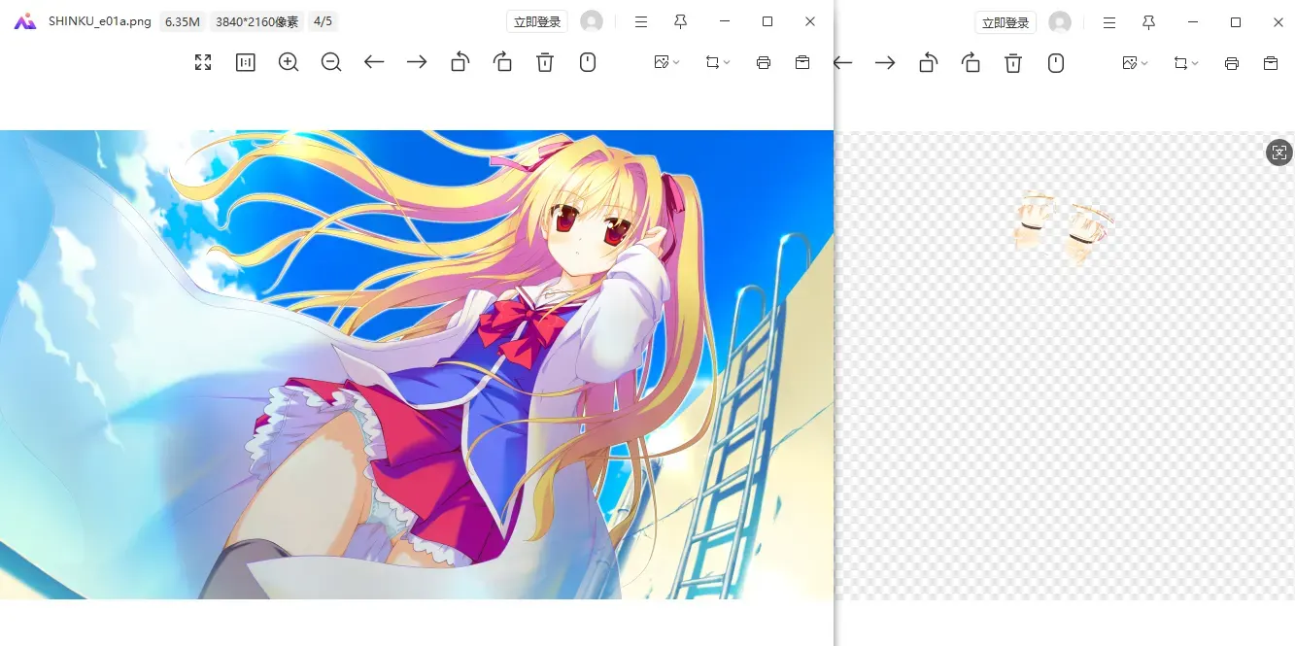Expand crop tool dropdown in left toolbar

pyautogui.click(x=719, y=62)
